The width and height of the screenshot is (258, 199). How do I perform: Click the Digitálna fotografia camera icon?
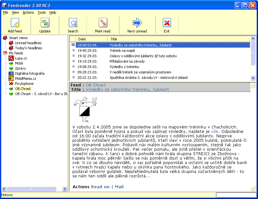[x=11, y=73]
